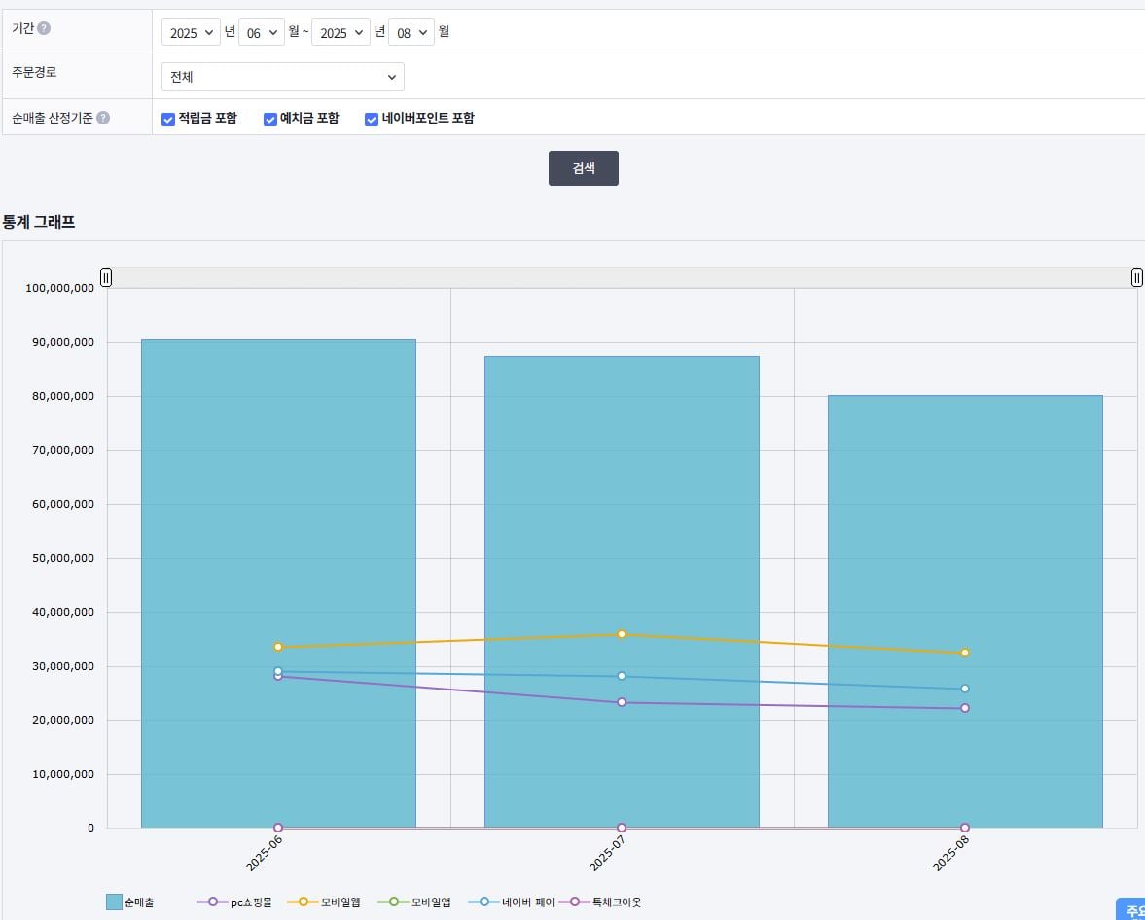Uncheck 적립금 포함 checkbox
The width and height of the screenshot is (1145, 920).
[168, 119]
